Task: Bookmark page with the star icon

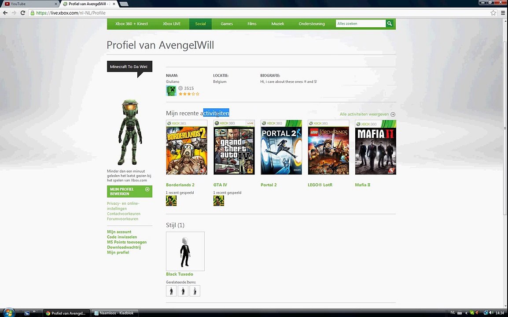Action: 493,13
